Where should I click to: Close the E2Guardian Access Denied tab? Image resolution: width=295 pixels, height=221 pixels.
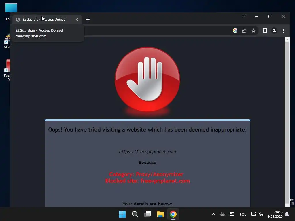click(77, 20)
